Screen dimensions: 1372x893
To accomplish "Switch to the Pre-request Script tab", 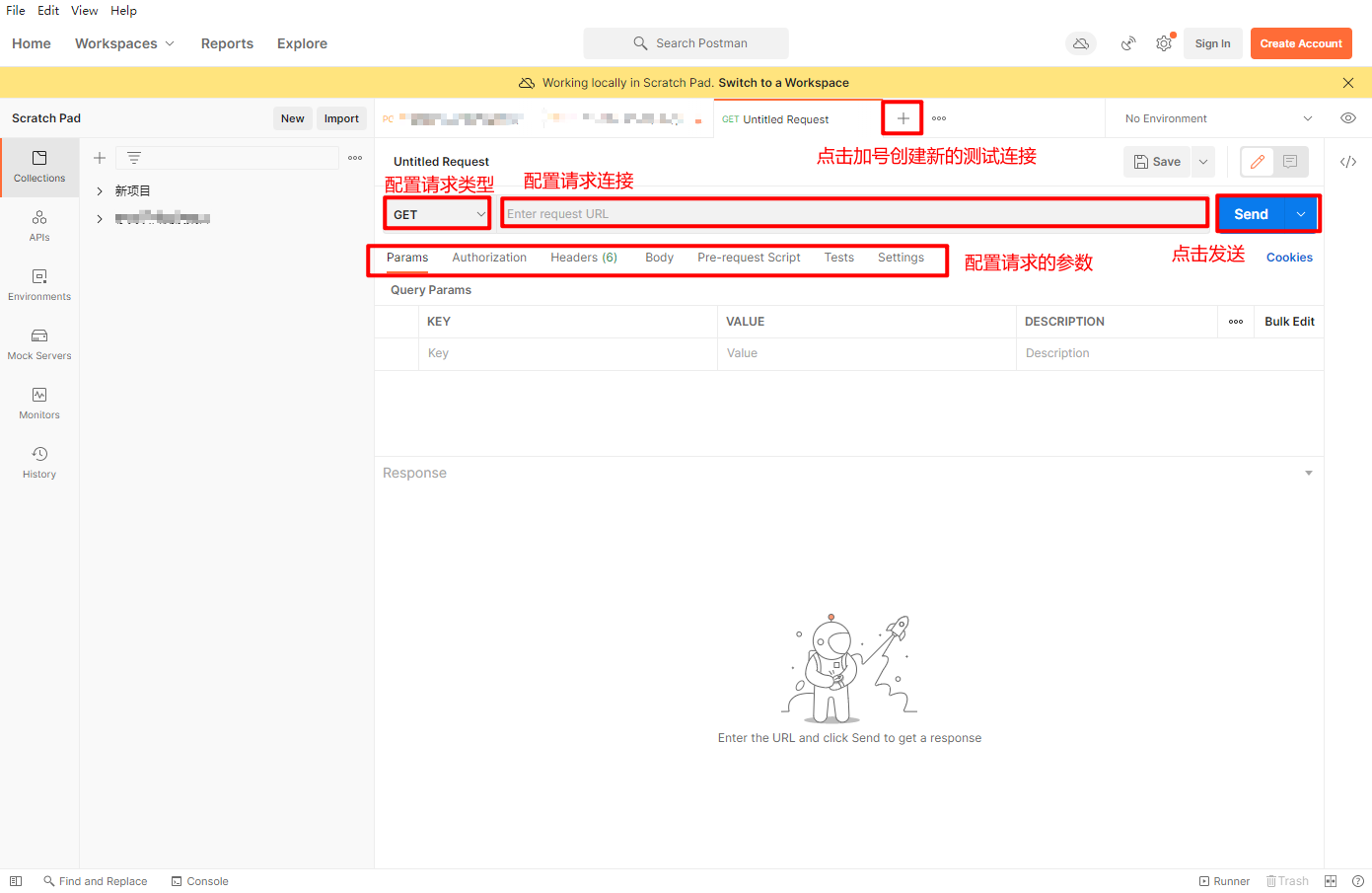I will (749, 258).
